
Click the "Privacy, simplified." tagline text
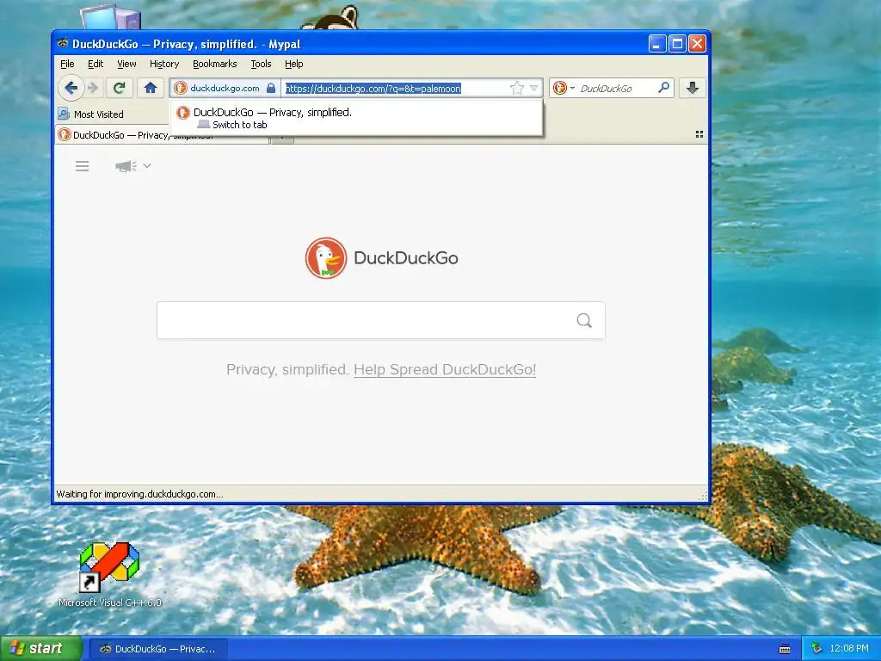pyautogui.click(x=287, y=369)
